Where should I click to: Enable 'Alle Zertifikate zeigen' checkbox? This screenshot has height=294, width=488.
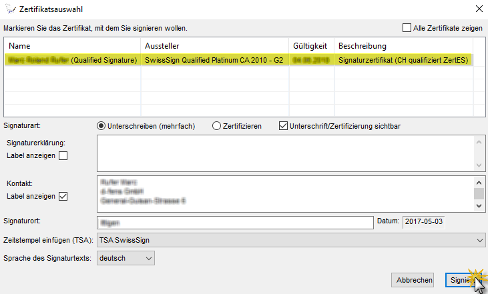[407, 28]
